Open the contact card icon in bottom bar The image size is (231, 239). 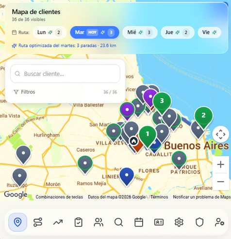[x=159, y=222]
